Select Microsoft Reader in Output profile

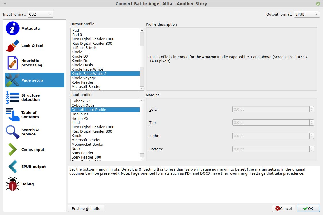(x=105, y=87)
